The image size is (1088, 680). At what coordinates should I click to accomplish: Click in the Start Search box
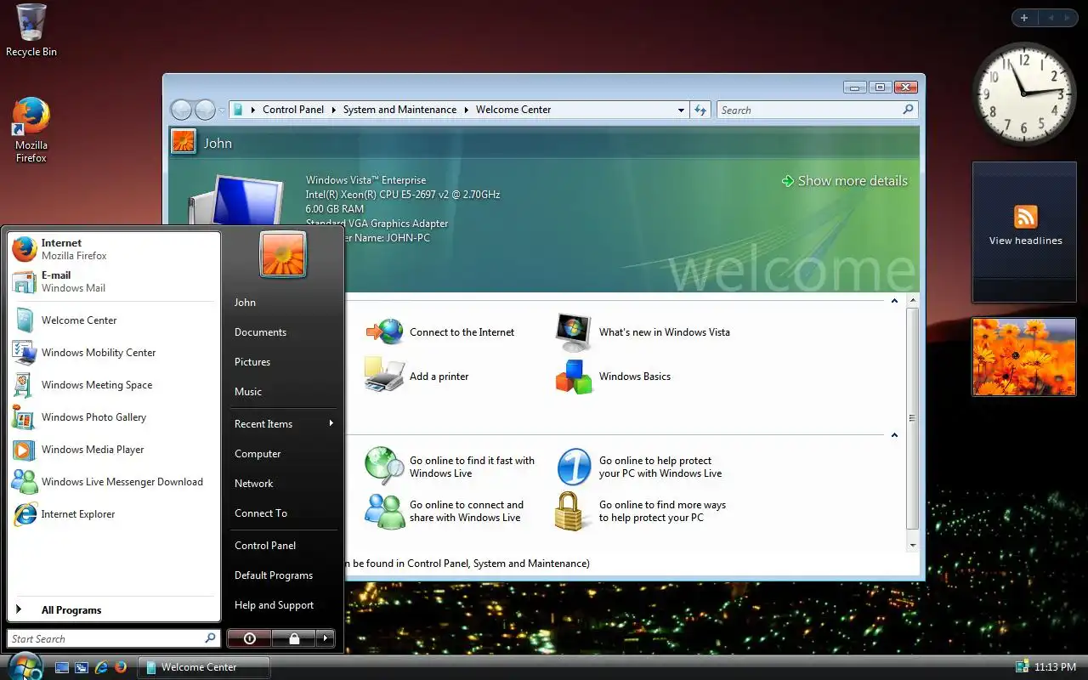pos(114,638)
